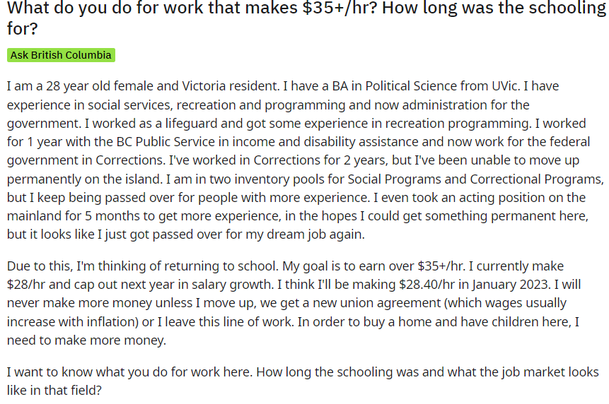This screenshot has width=609, height=404.
Task: Click the first paragraph starting "I am a 28 year old"
Action: [x=306, y=160]
